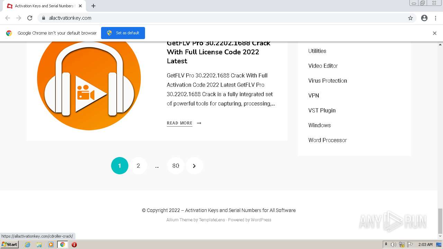Open the GetFLV Pro headphone thumbnail image

click(89, 86)
